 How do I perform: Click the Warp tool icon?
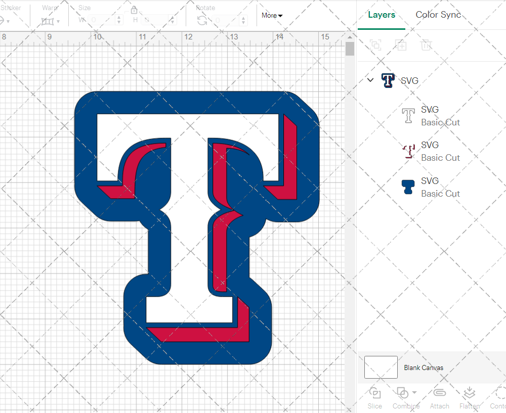coord(48,21)
